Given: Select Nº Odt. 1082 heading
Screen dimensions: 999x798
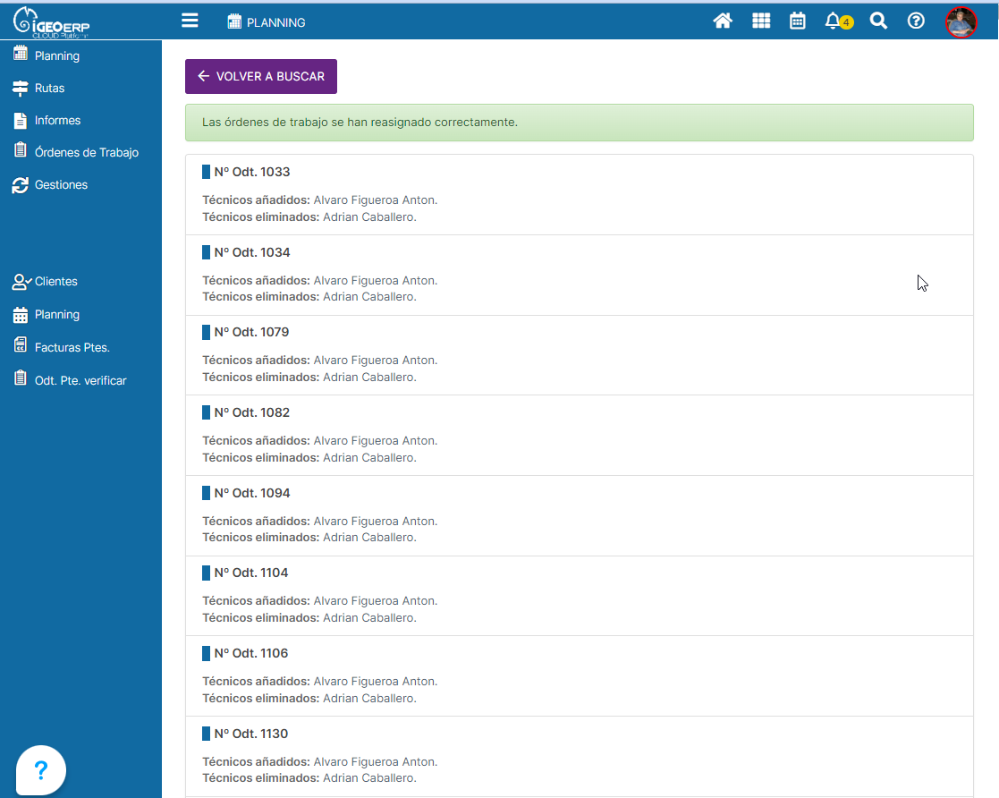Looking at the screenshot, I should (251, 412).
